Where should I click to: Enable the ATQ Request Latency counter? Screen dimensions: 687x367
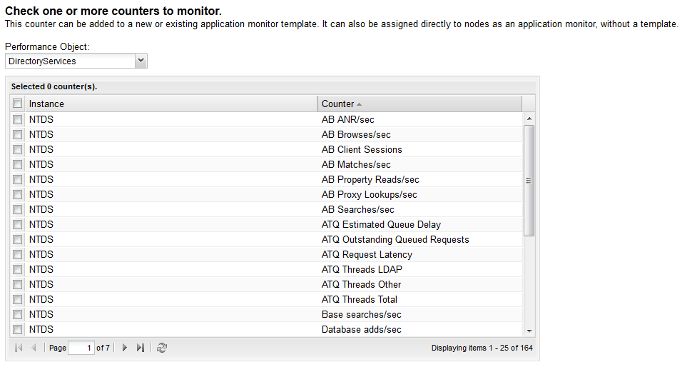click(18, 254)
